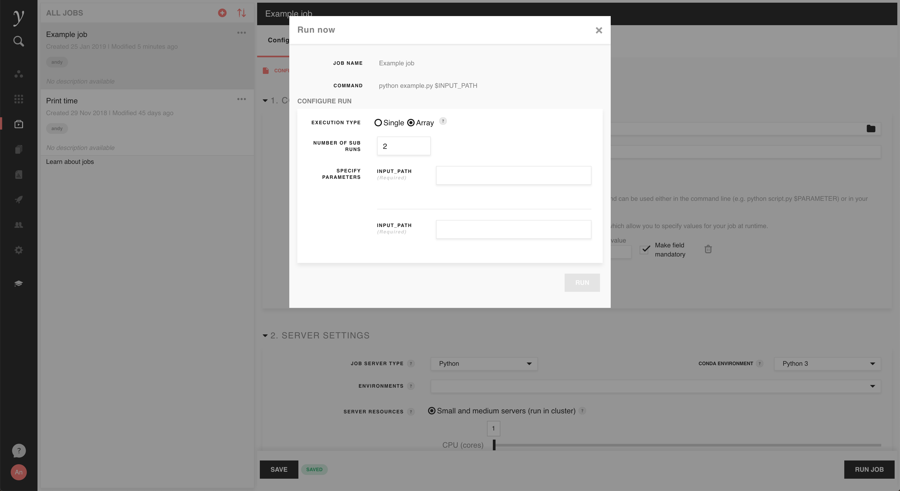Select Array execution type
Image resolution: width=900 pixels, height=491 pixels.
[411, 123]
